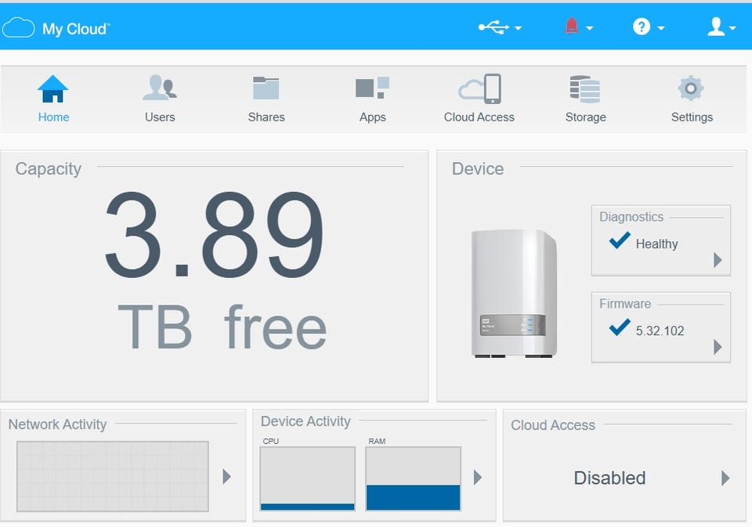The height and width of the screenshot is (527, 752).
Task: Switch to the Apps tab label
Action: [x=373, y=117]
